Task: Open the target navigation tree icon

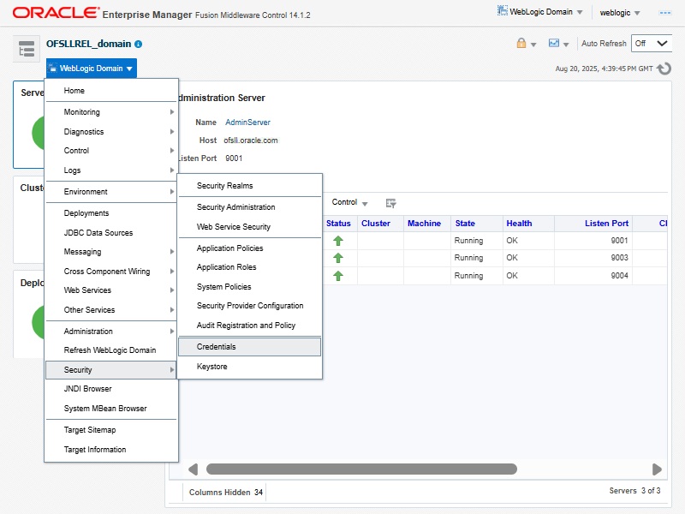Action: [27, 50]
